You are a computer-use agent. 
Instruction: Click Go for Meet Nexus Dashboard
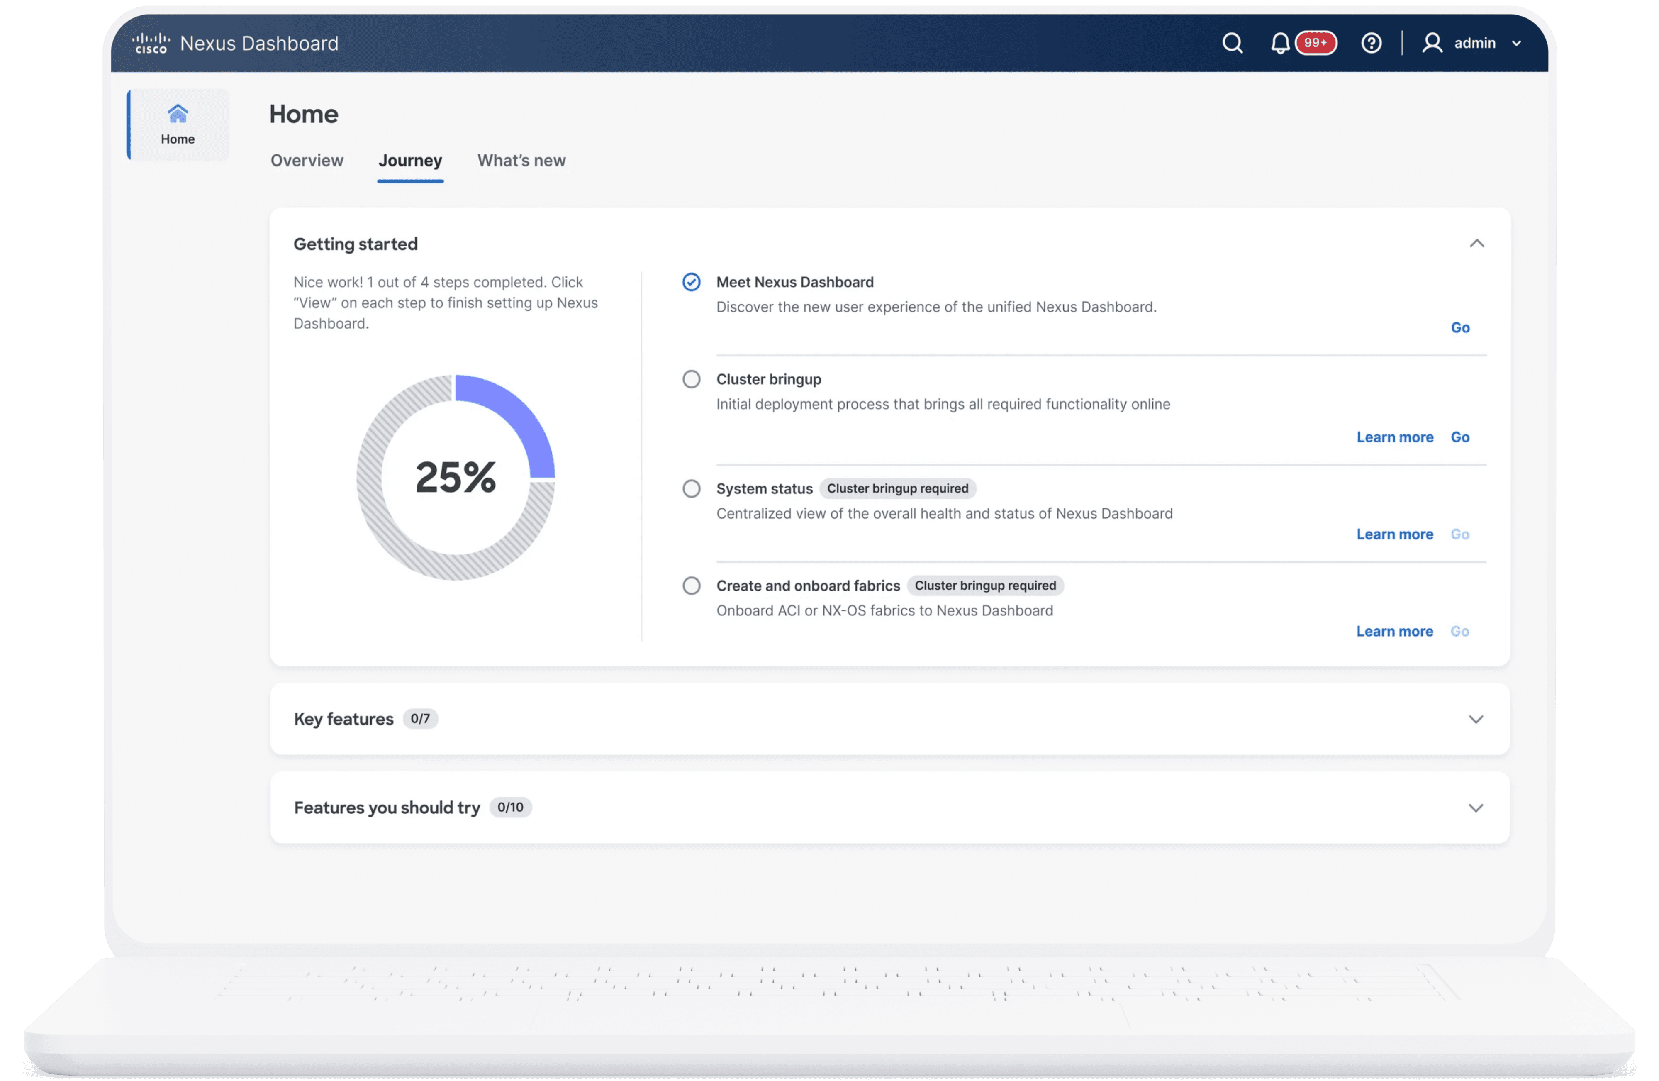[x=1459, y=328]
